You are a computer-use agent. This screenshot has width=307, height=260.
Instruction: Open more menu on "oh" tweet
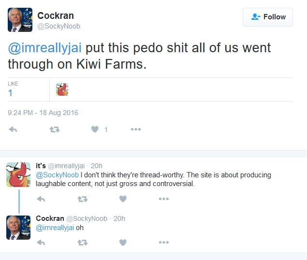click(x=164, y=243)
